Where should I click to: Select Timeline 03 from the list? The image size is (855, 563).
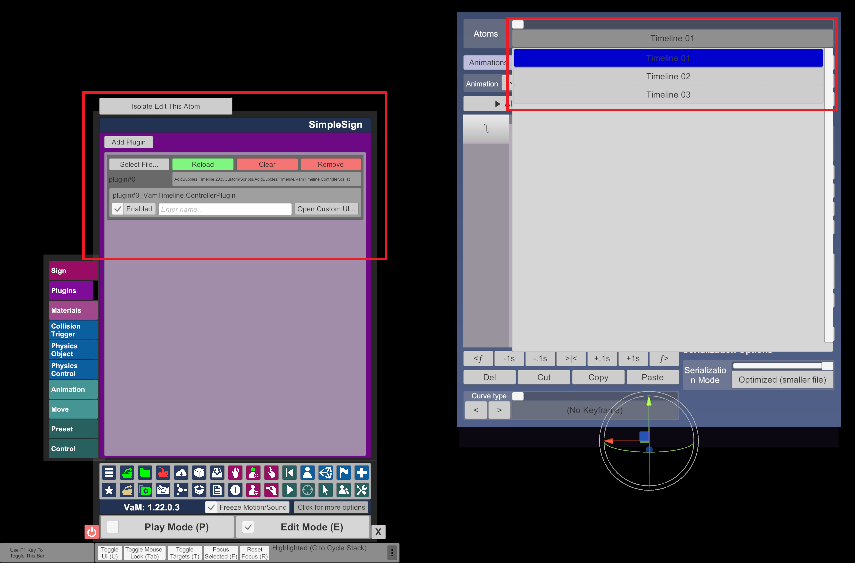pos(668,95)
